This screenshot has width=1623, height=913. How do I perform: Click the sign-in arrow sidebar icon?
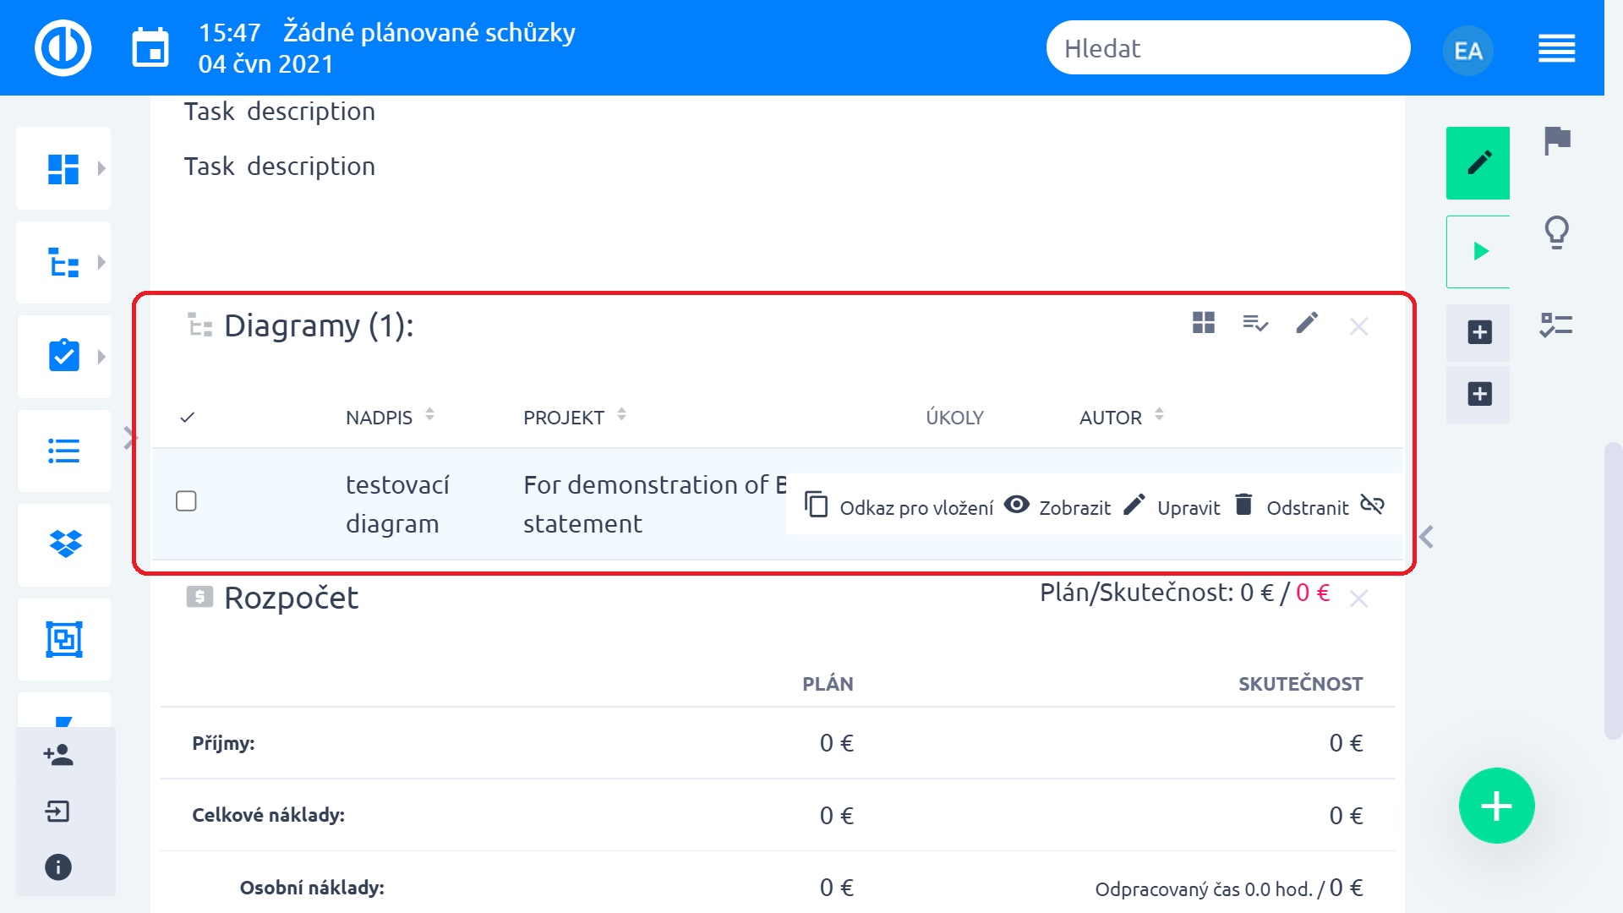click(57, 812)
